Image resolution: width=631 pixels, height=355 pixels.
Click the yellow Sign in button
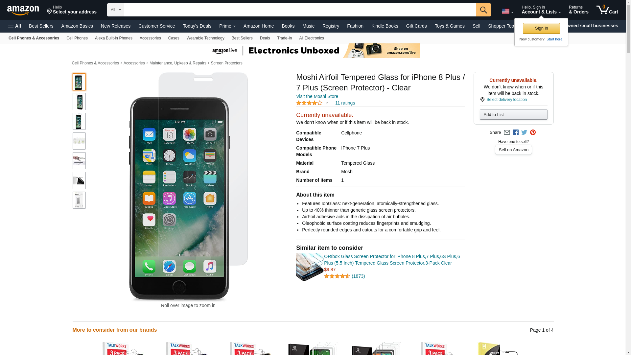point(541,28)
